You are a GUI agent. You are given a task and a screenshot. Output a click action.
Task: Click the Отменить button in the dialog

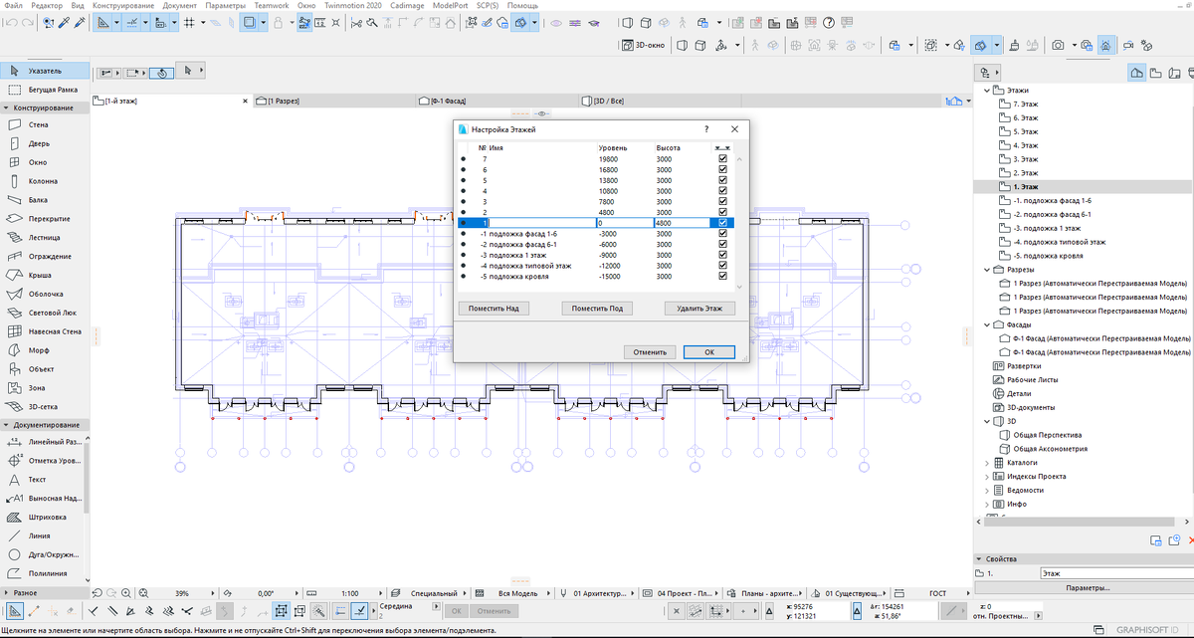(x=650, y=352)
